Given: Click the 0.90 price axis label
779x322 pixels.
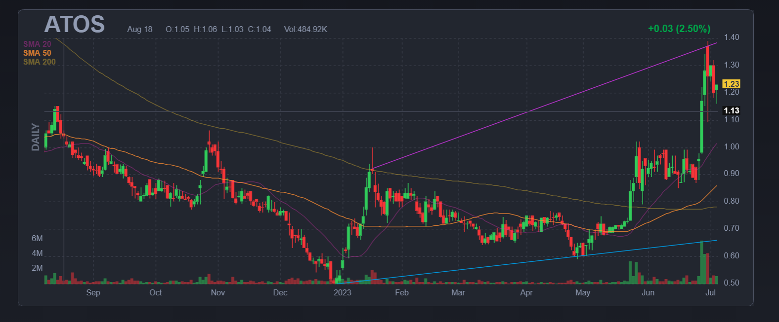Looking at the screenshot, I should click(x=732, y=174).
